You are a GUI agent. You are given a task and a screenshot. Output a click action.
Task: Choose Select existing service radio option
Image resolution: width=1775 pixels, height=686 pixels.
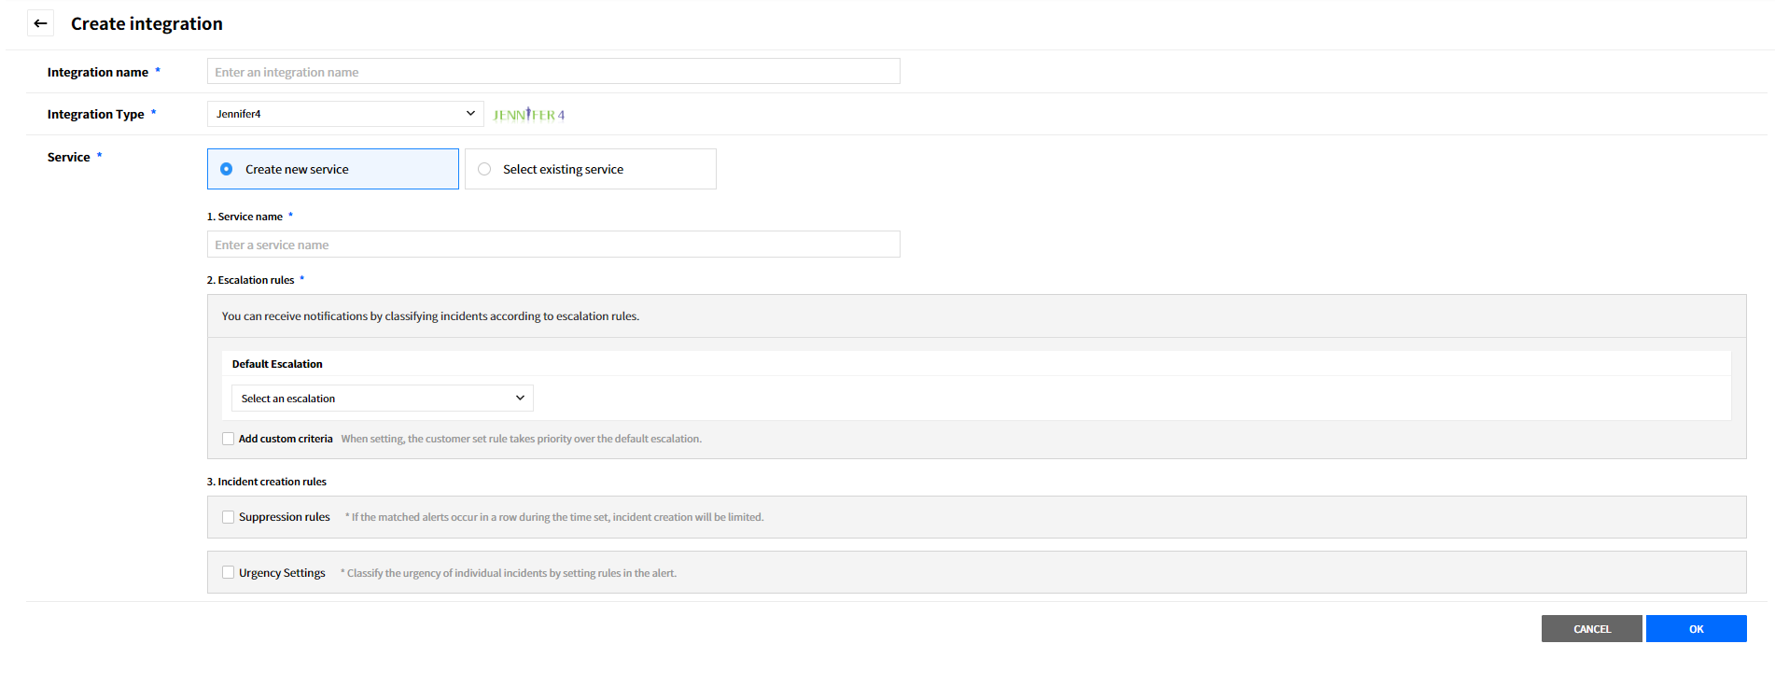pos(484,169)
